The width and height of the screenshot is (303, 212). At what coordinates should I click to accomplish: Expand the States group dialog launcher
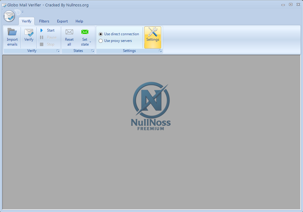93,51
